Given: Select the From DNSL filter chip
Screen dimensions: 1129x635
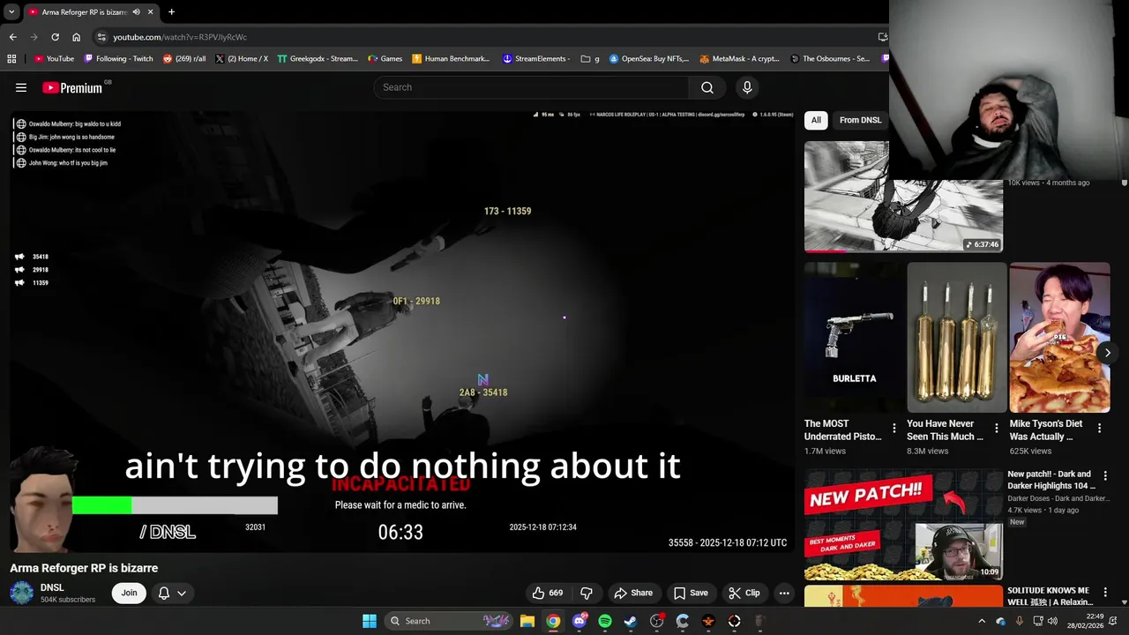Looking at the screenshot, I should (x=860, y=120).
